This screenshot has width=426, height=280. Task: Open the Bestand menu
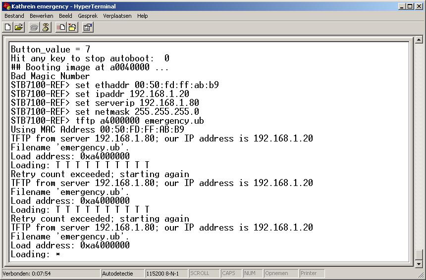pyautogui.click(x=14, y=16)
